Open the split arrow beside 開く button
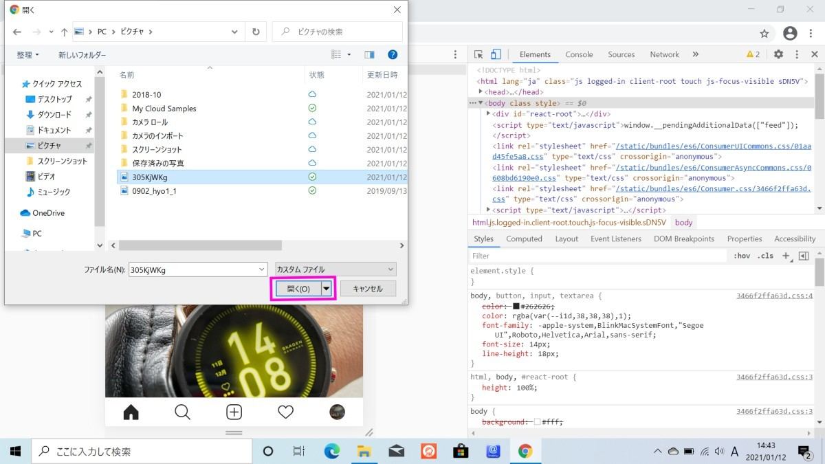Screen dimensions: 825x464 coord(327,289)
